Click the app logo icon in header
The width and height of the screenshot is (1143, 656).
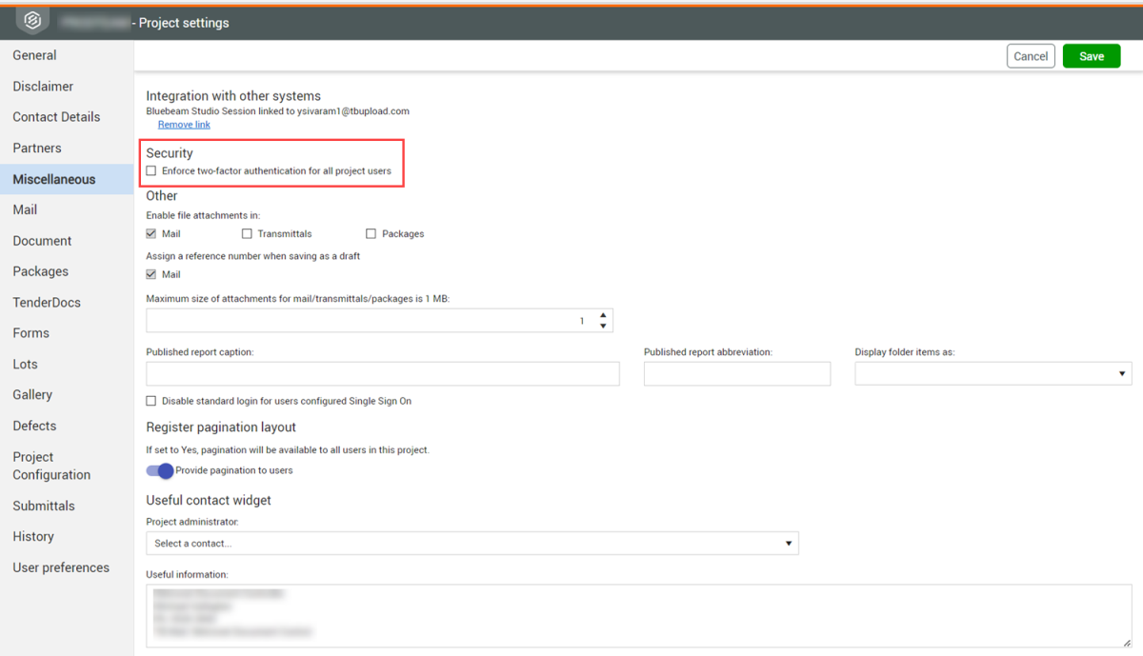point(31,21)
